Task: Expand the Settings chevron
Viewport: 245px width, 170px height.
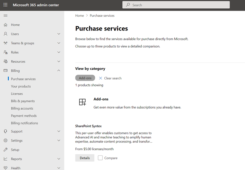Action: pos(59,141)
